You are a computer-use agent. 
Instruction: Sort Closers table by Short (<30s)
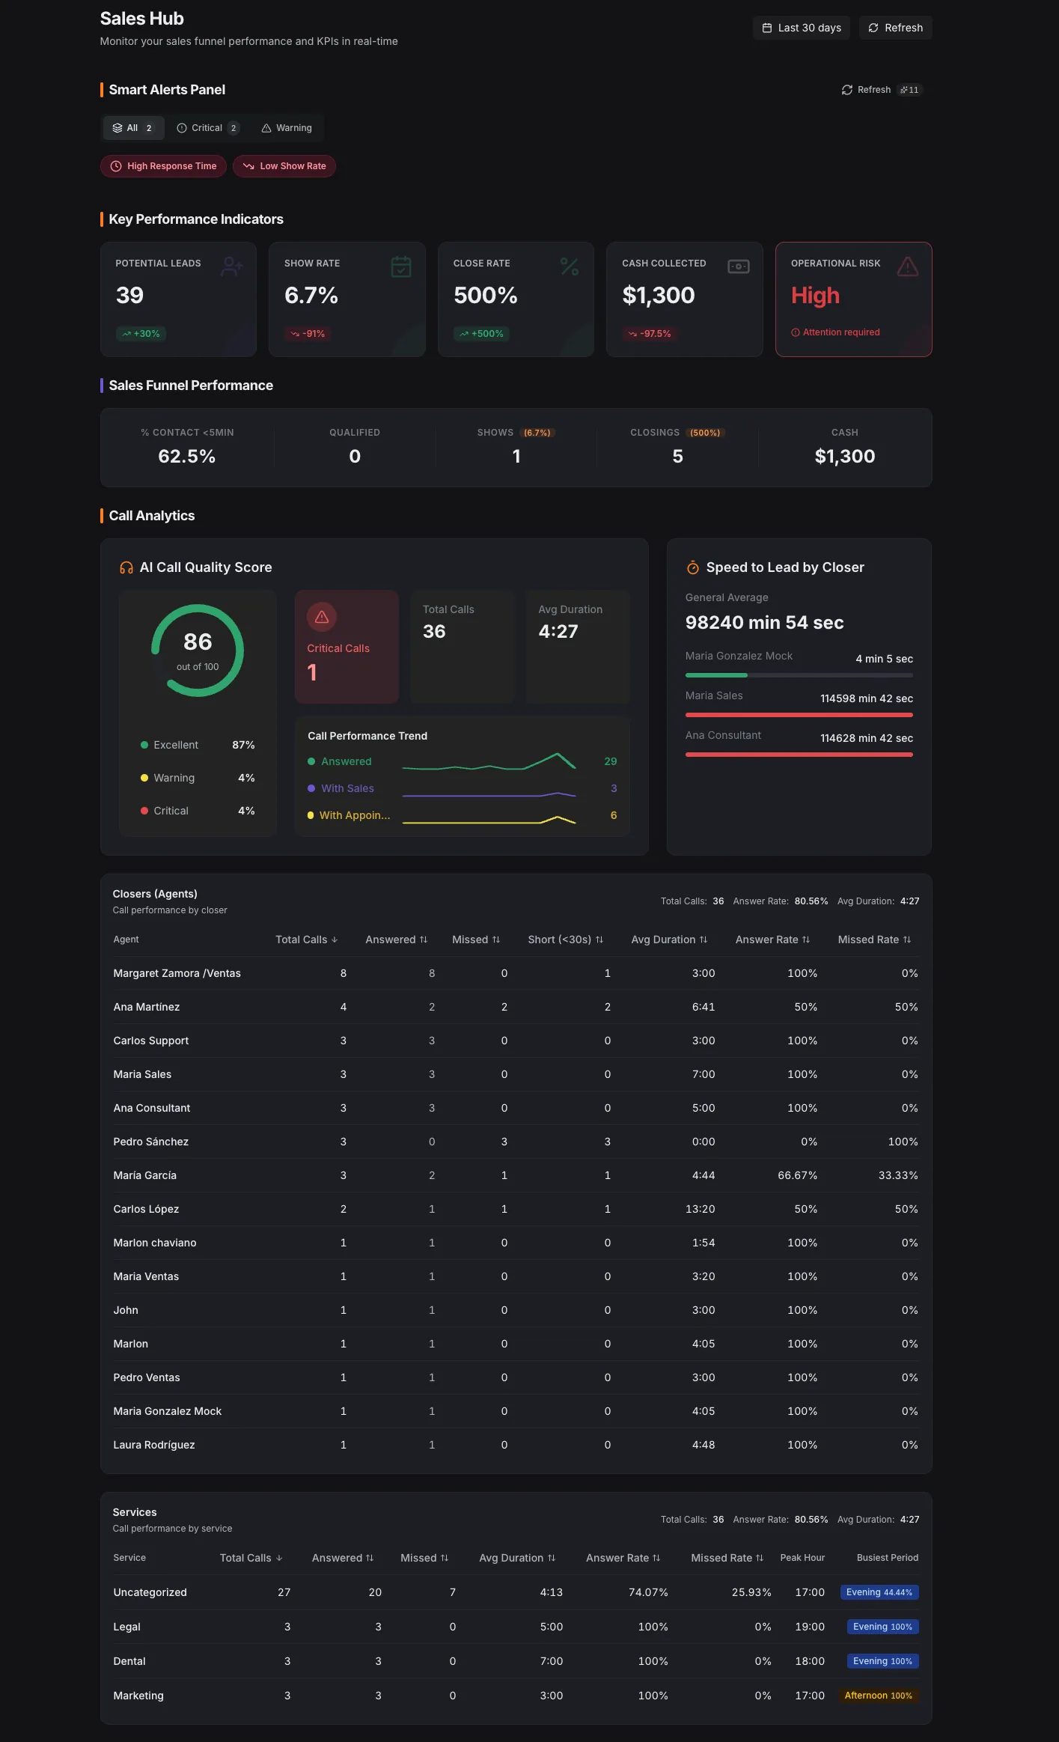(x=566, y=939)
